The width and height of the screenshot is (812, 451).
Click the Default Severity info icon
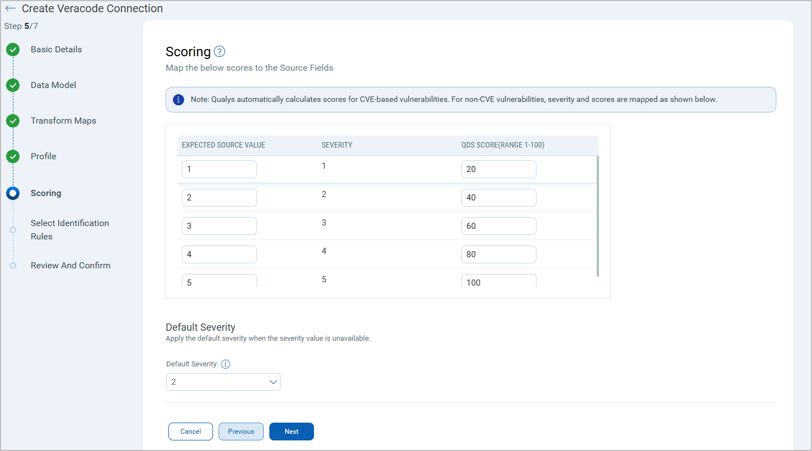pyautogui.click(x=225, y=364)
